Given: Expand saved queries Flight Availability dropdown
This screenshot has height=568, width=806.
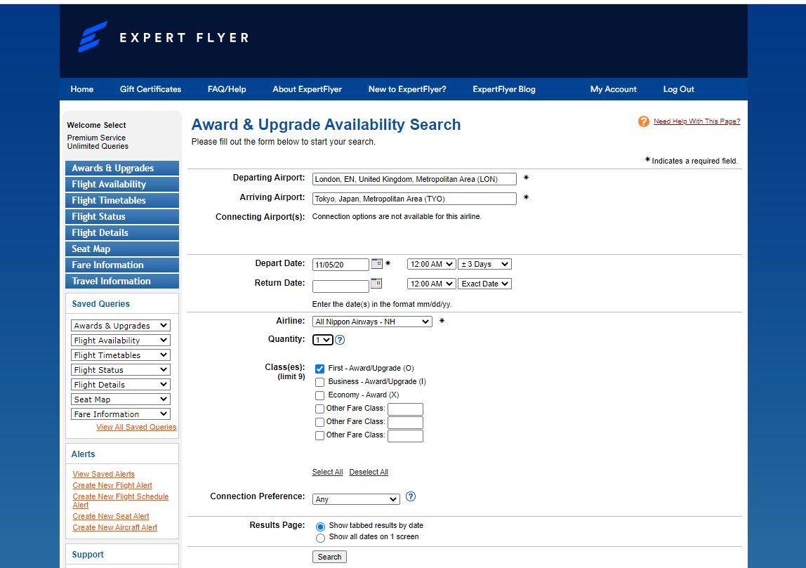Looking at the screenshot, I should tap(120, 341).
